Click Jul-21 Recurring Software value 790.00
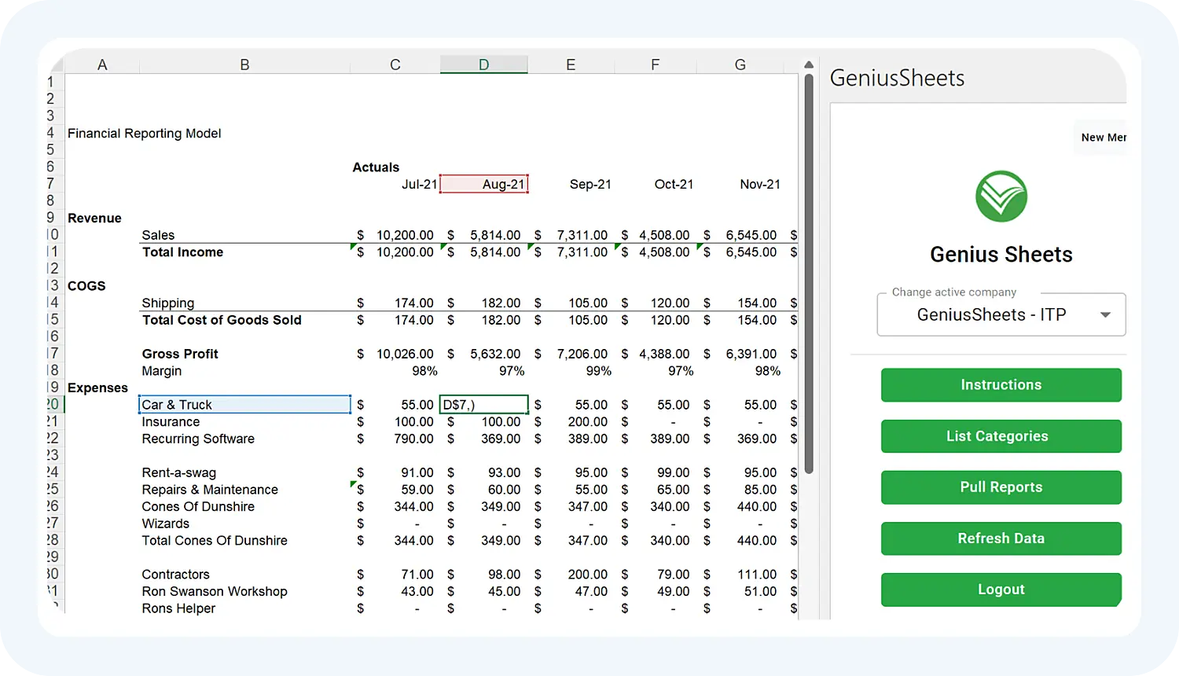This screenshot has height=676, width=1179. [x=413, y=439]
